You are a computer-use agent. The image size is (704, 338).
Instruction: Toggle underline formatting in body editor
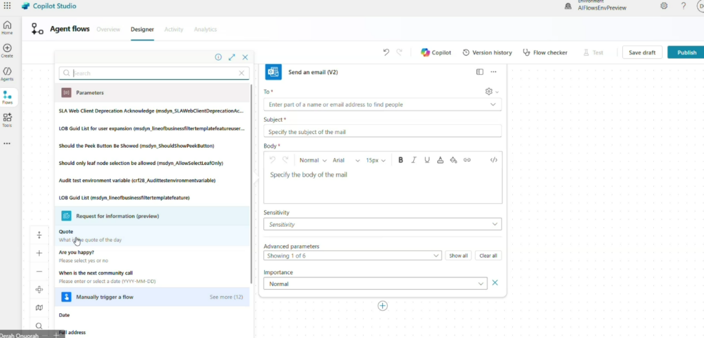click(x=427, y=160)
